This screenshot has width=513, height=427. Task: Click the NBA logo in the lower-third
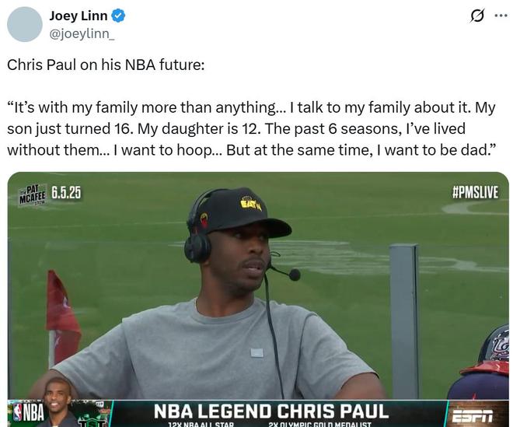pos(29,412)
